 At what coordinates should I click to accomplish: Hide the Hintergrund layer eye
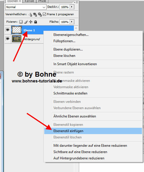point(7,38)
